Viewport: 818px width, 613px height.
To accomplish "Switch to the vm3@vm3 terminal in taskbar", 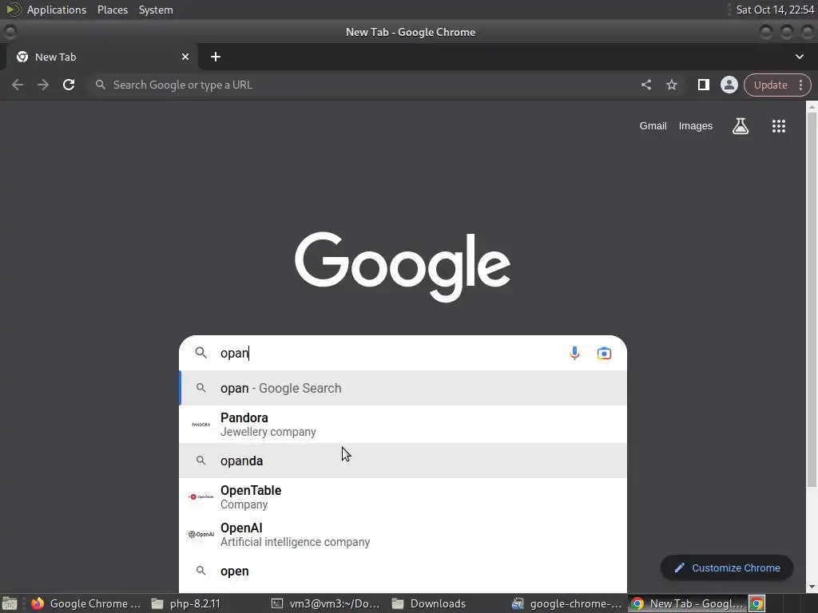I will (x=326, y=603).
